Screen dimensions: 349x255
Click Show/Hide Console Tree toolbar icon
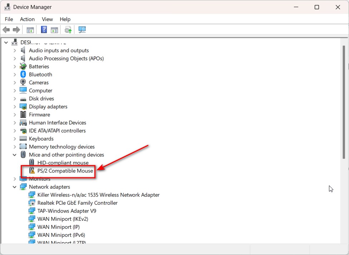pyautogui.click(x=30, y=30)
